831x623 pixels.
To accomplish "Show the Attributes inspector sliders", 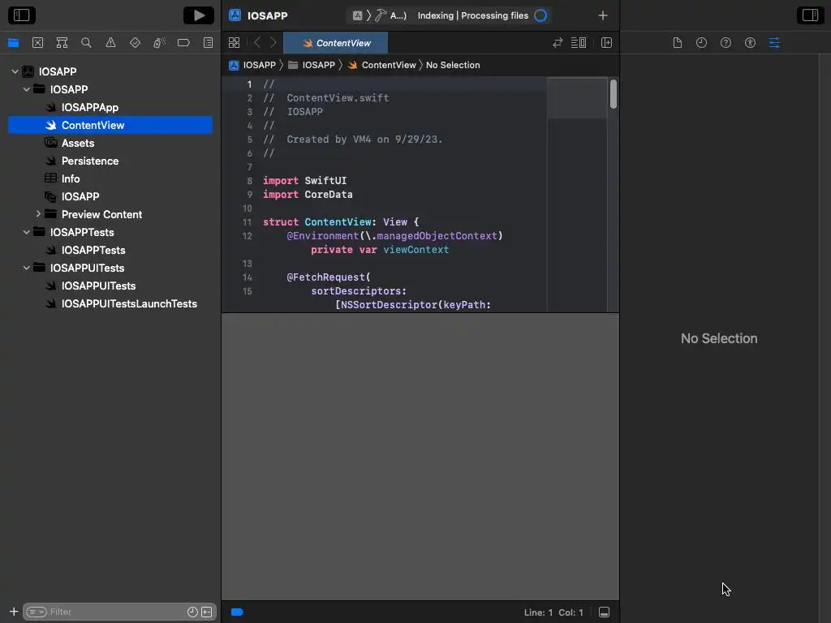I will click(x=774, y=43).
